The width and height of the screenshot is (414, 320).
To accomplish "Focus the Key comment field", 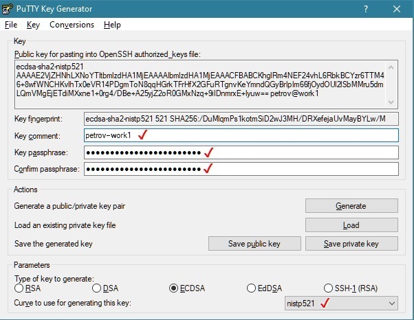I will pos(241,135).
